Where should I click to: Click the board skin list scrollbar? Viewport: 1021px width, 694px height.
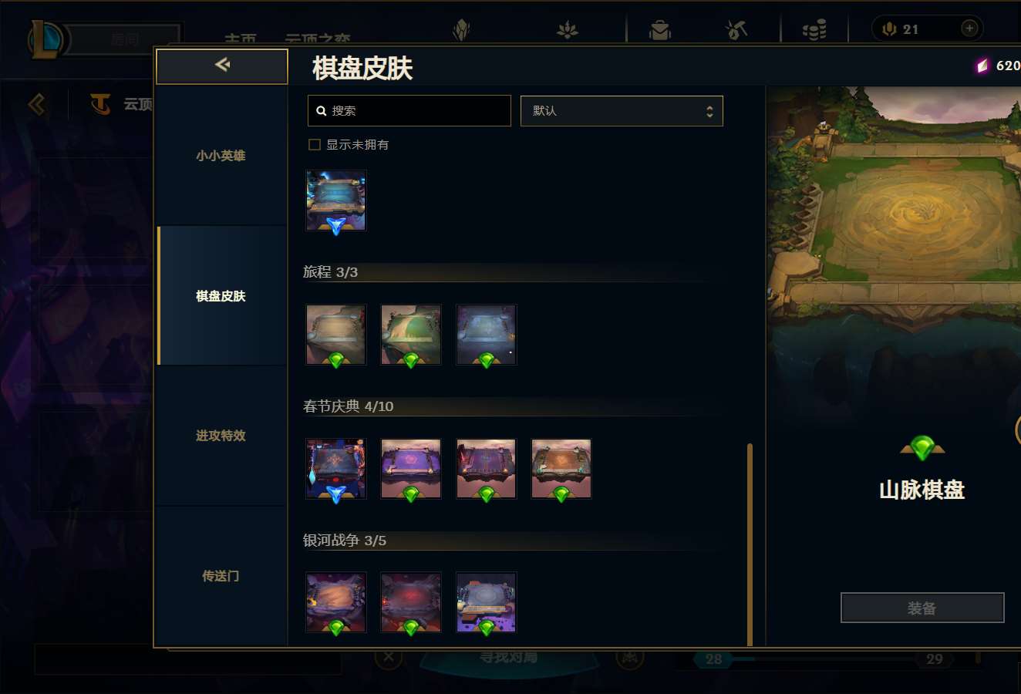point(750,544)
